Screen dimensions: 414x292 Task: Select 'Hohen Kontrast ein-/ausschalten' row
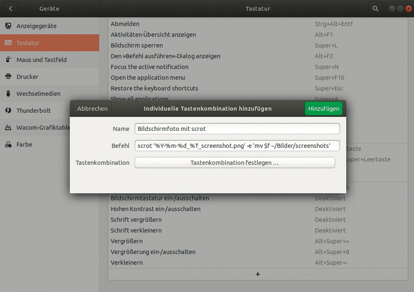tap(258, 209)
